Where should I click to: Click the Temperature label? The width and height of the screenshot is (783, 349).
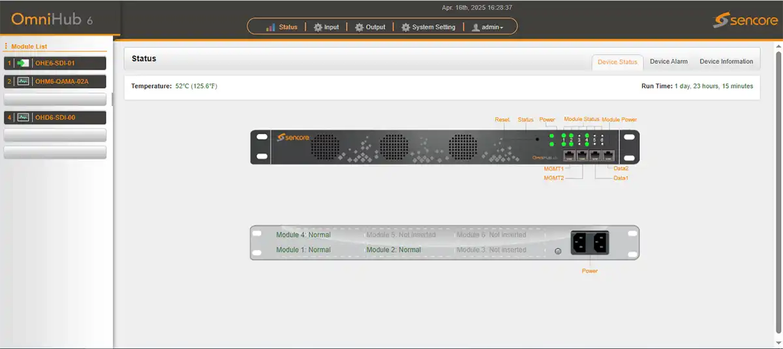pos(151,86)
